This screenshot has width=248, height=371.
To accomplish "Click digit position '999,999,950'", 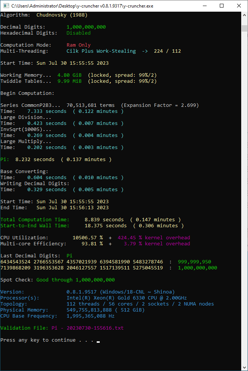I will 195,262.
